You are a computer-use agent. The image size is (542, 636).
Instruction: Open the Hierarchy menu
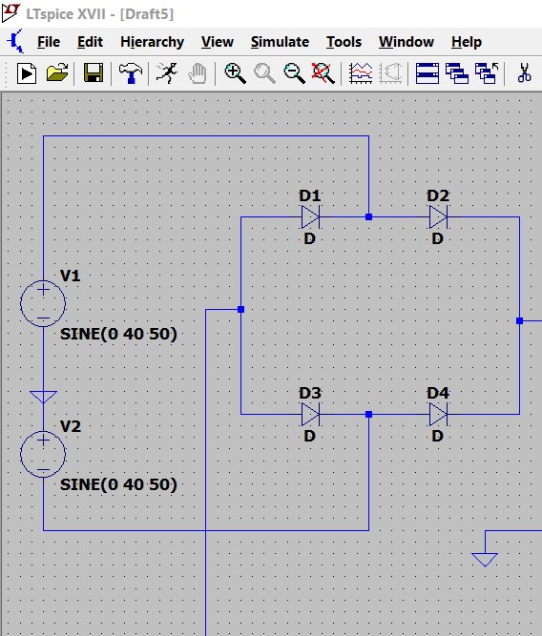pyautogui.click(x=153, y=42)
